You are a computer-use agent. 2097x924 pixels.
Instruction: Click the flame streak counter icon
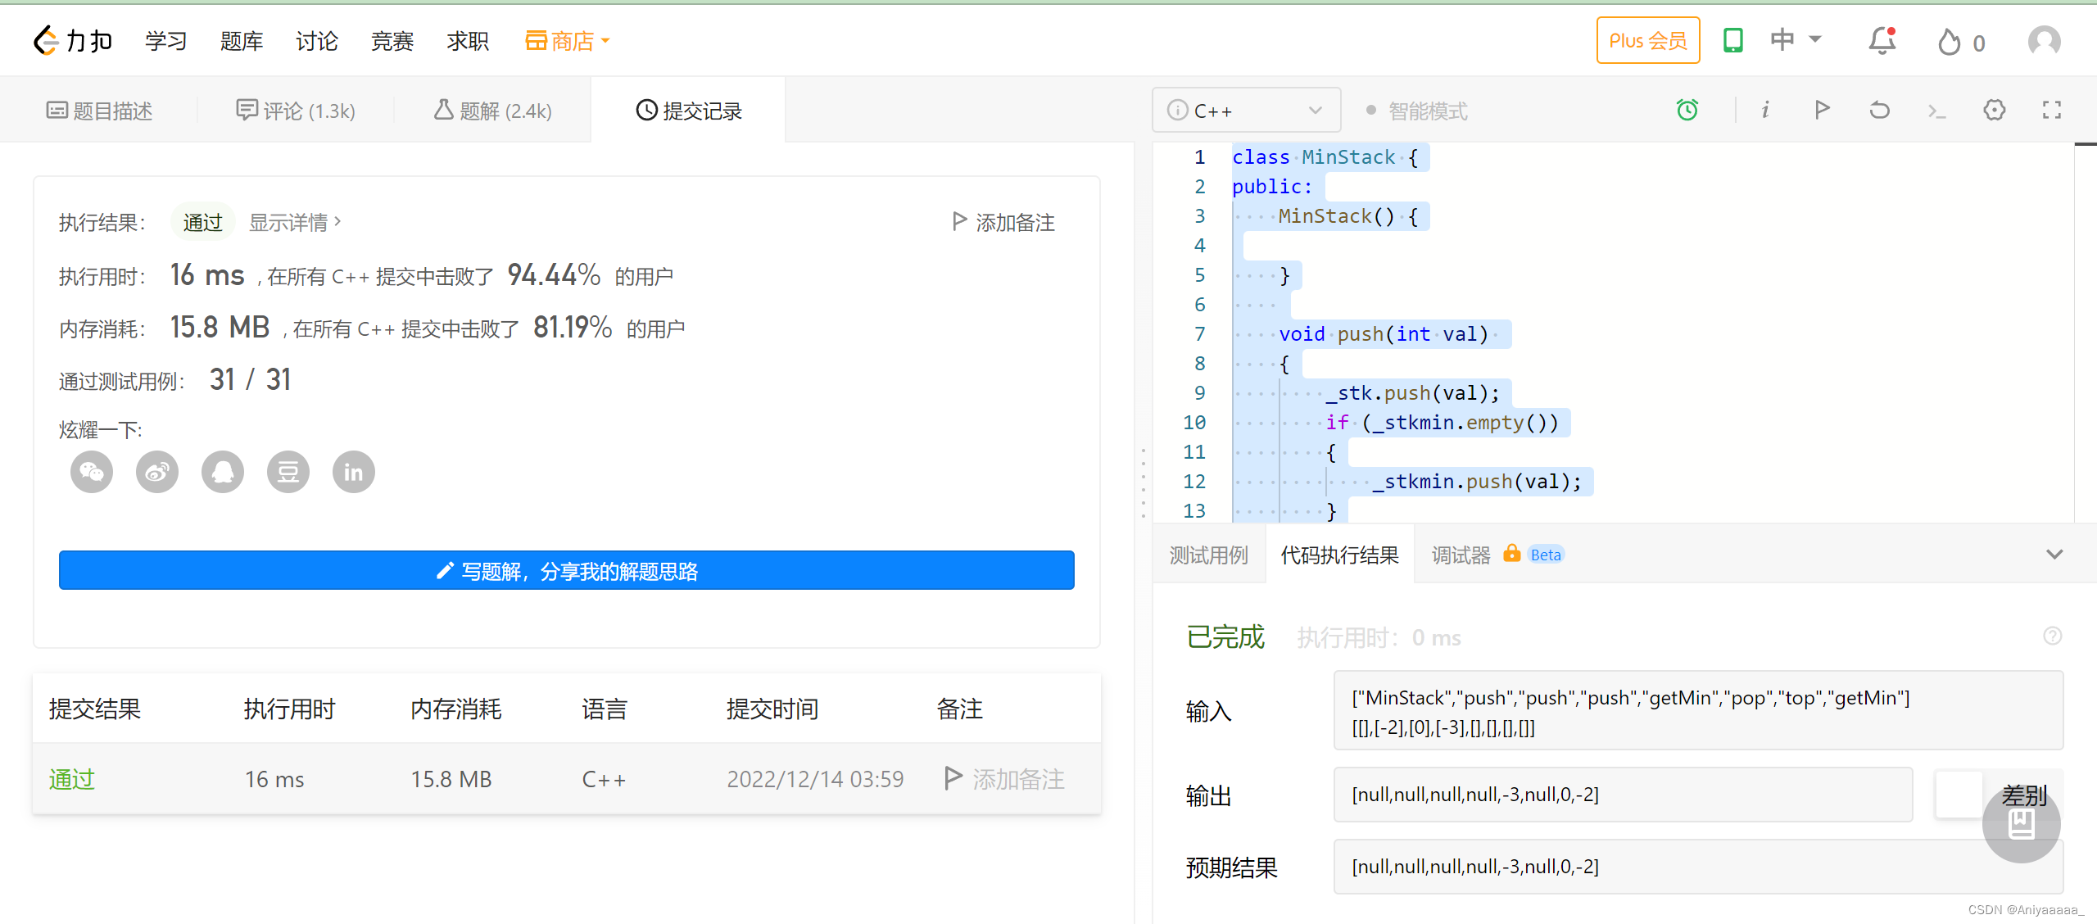click(x=1949, y=42)
